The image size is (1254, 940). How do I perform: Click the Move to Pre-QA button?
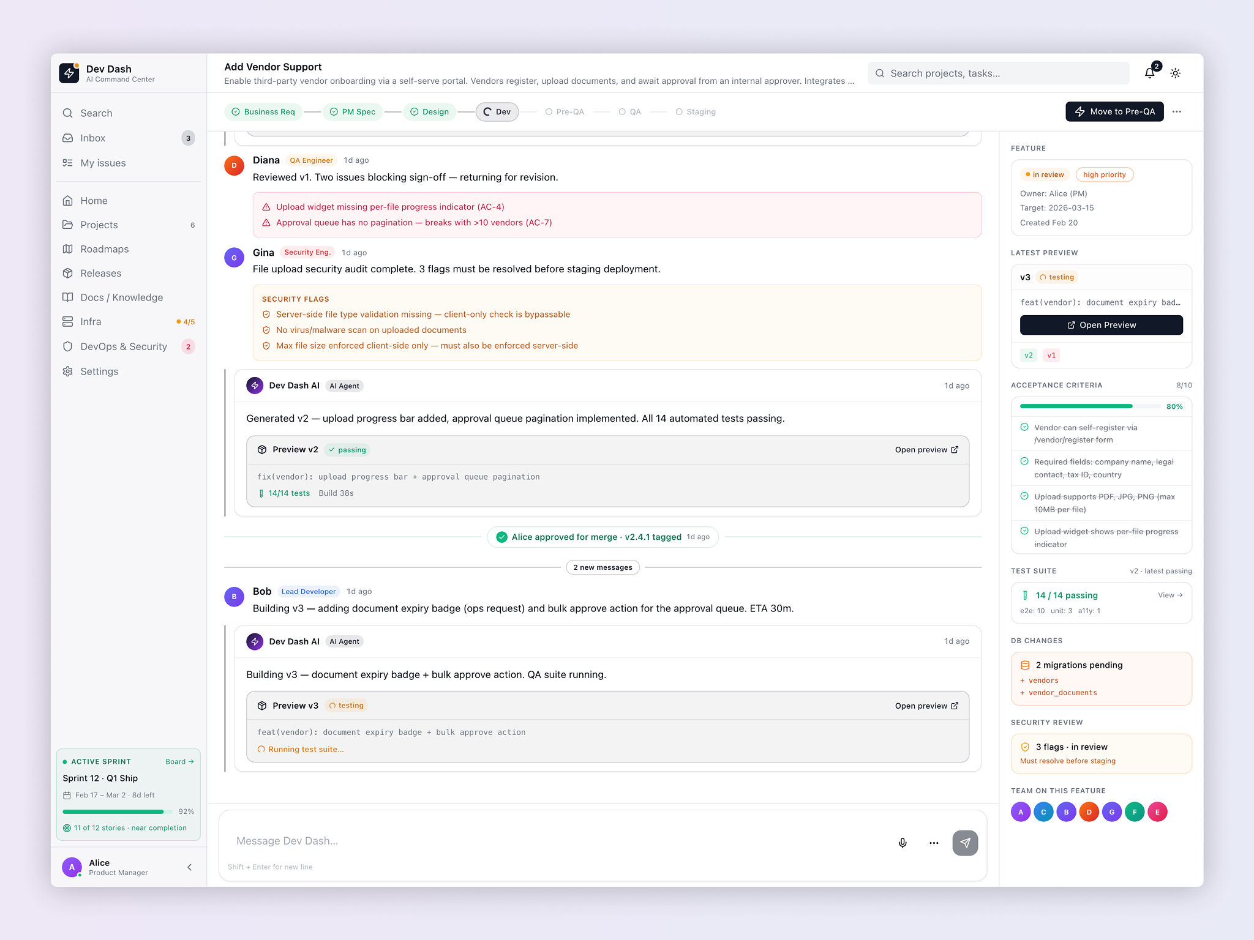1114,111
